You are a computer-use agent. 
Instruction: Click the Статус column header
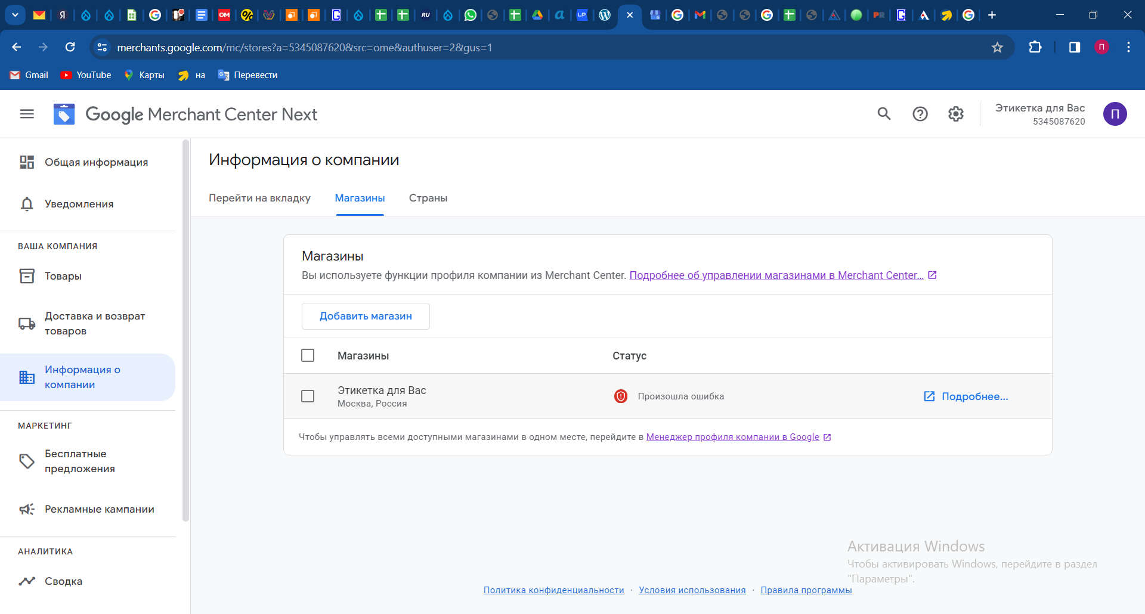coord(629,356)
